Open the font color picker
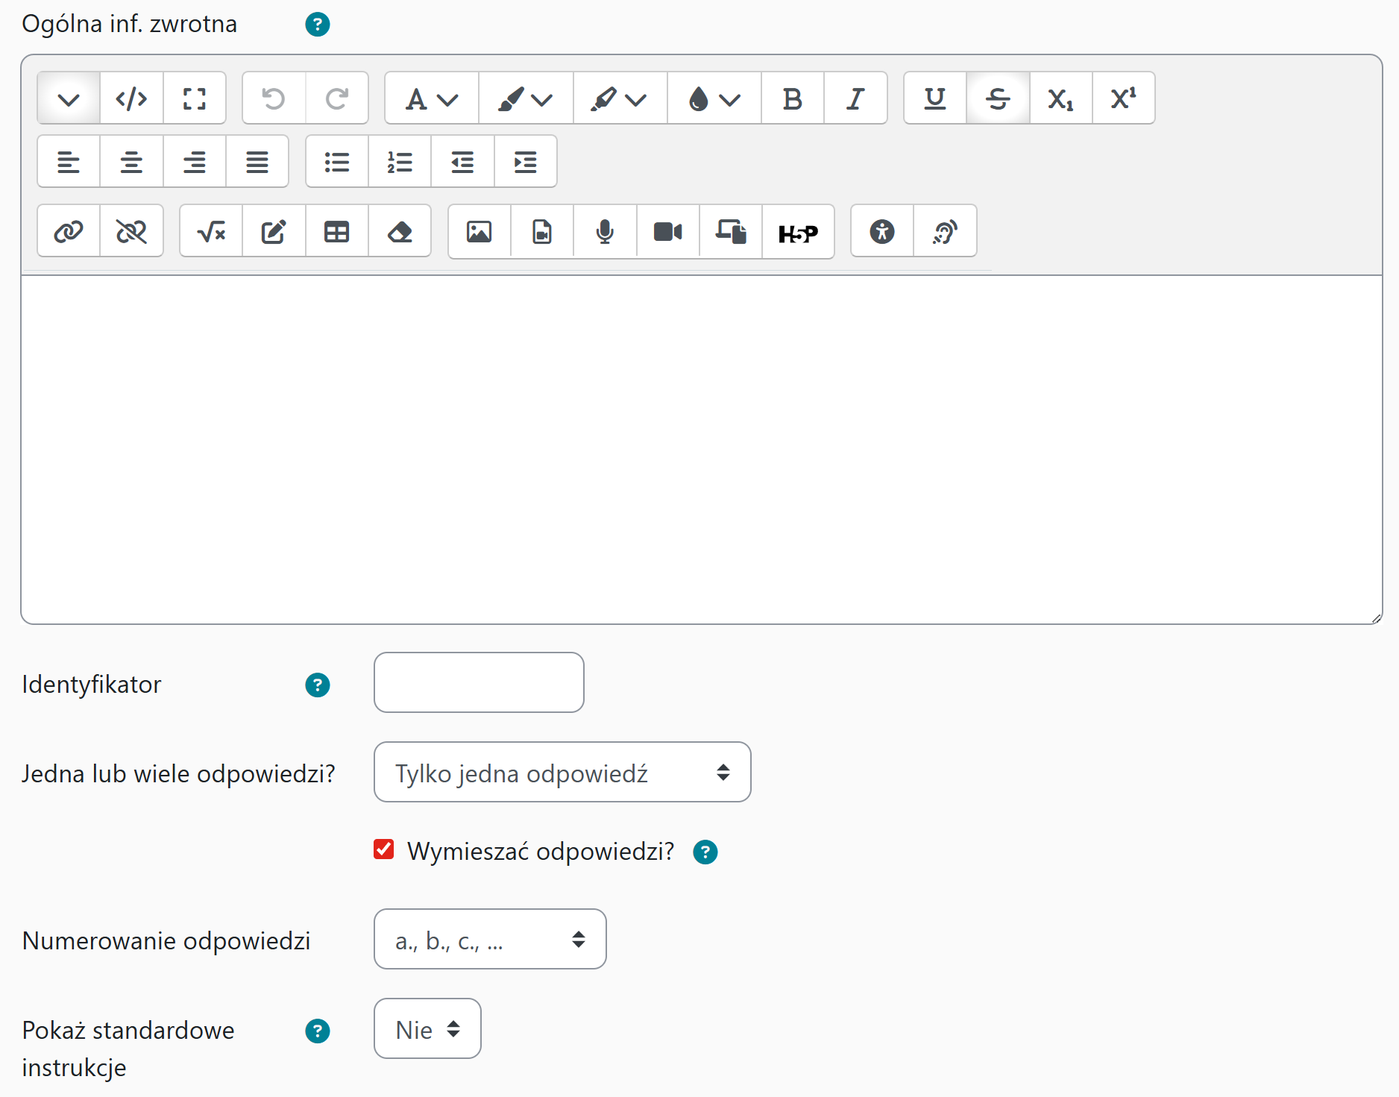The image size is (1399, 1097). click(x=526, y=98)
